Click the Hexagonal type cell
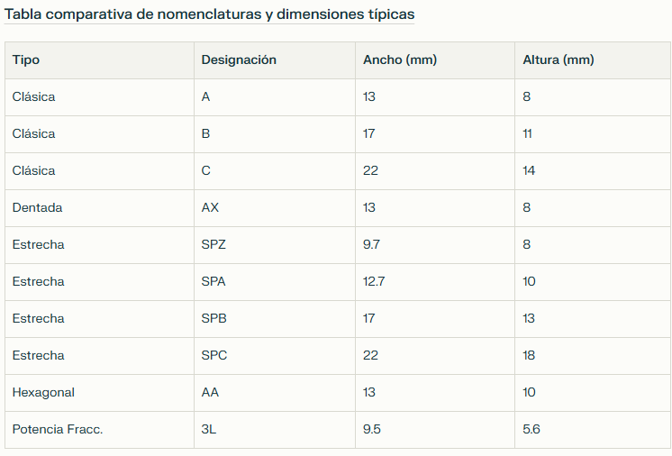Image resolution: width=672 pixels, height=456 pixels. pyautogui.click(x=99, y=393)
